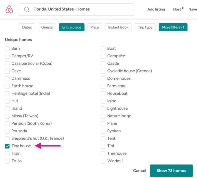The width and height of the screenshot is (197, 178).
Task: Toggle the Entire place filter
Action: tap(72, 27)
